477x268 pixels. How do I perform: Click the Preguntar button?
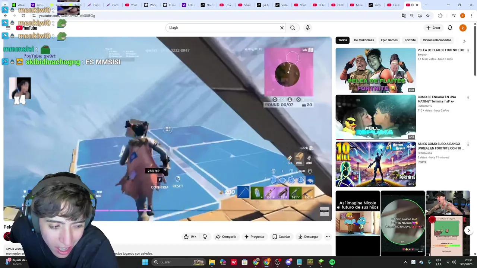(x=254, y=237)
